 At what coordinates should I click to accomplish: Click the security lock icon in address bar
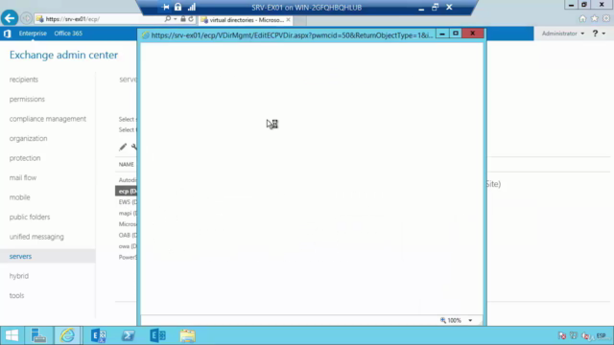(x=183, y=19)
